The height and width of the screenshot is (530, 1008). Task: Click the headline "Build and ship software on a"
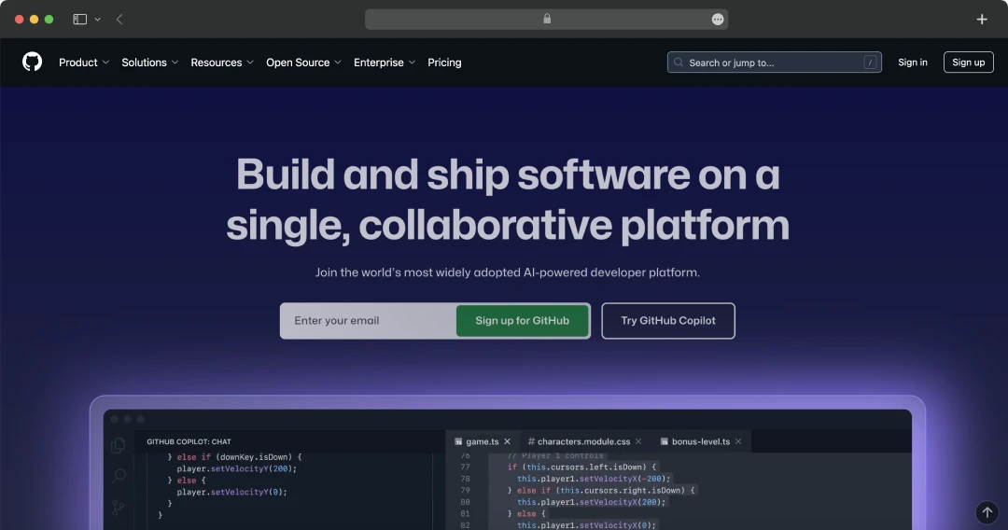pos(508,174)
